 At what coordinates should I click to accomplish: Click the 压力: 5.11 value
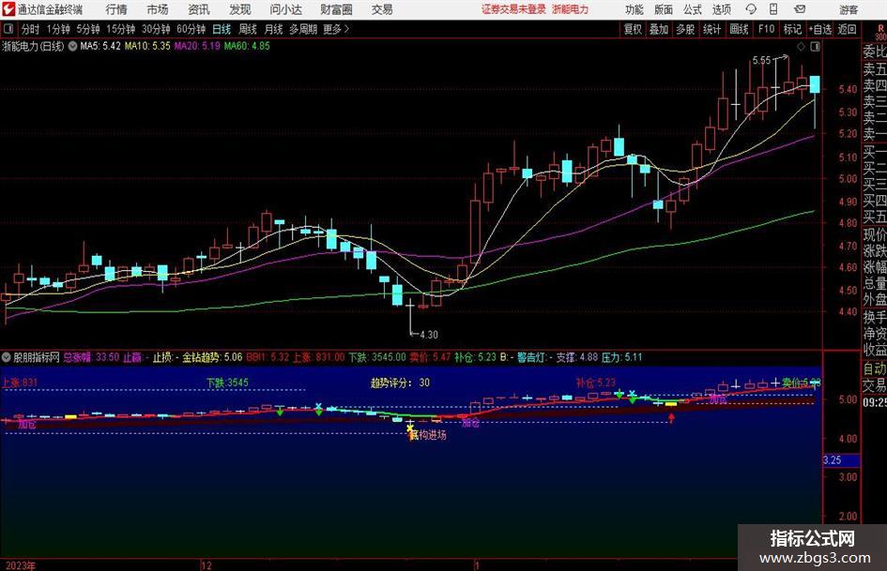tap(621, 357)
